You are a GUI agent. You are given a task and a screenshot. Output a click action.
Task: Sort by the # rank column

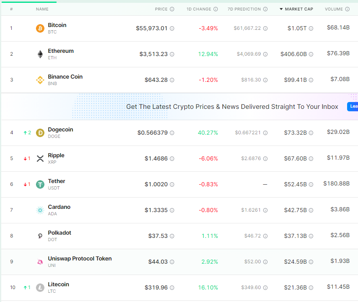[11, 9]
